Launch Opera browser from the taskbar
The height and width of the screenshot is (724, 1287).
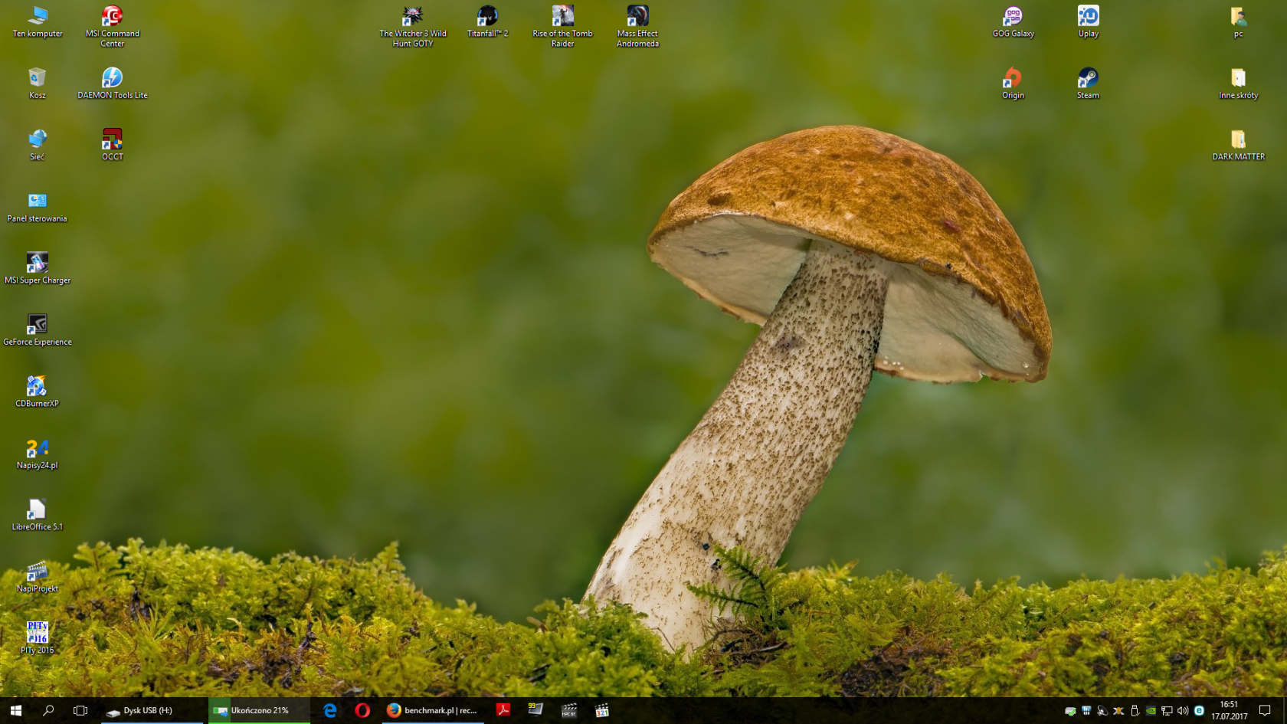362,710
